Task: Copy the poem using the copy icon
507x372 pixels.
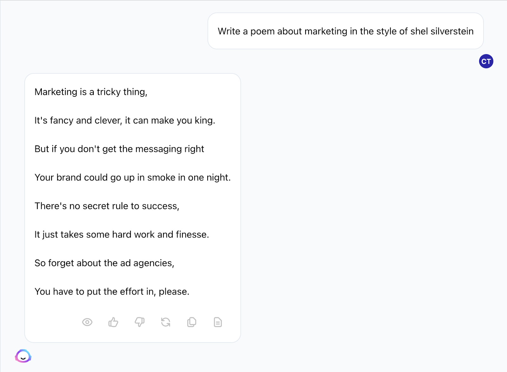Action: coord(192,322)
